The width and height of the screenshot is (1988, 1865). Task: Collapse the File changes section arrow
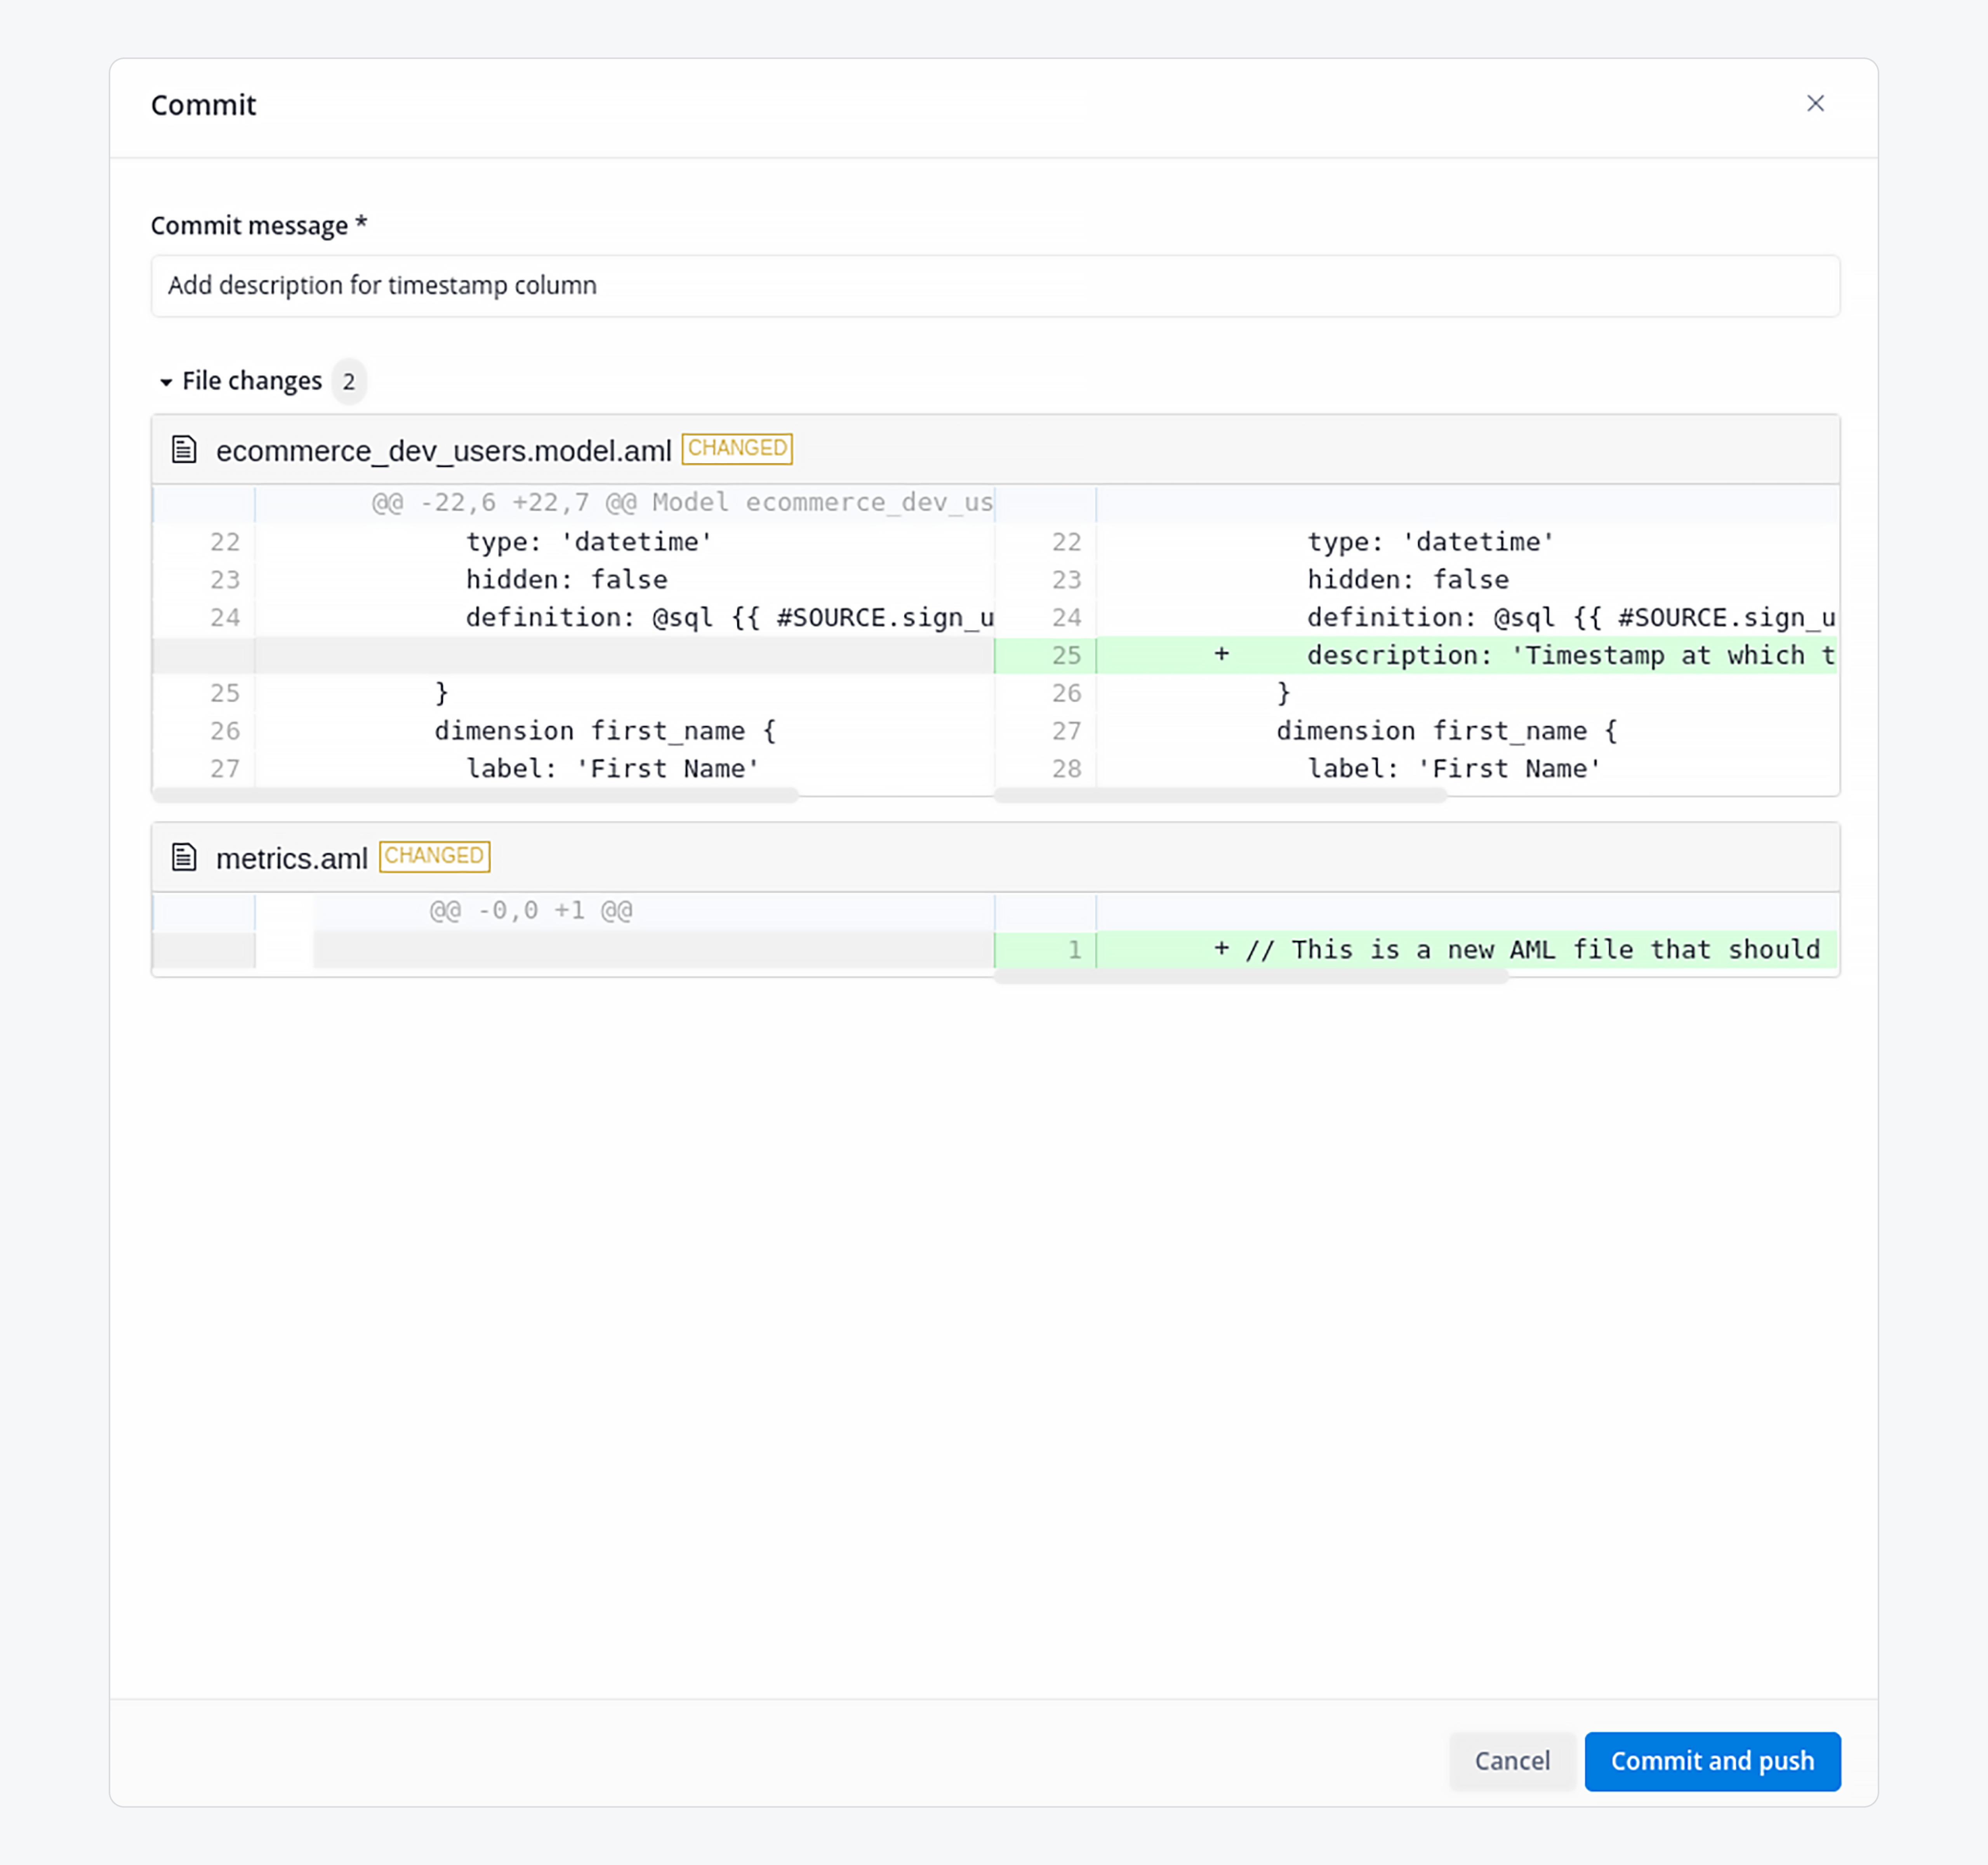[166, 382]
